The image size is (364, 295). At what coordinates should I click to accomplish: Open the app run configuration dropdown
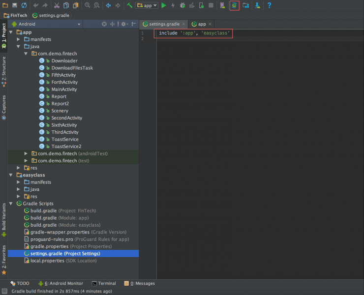click(x=147, y=5)
